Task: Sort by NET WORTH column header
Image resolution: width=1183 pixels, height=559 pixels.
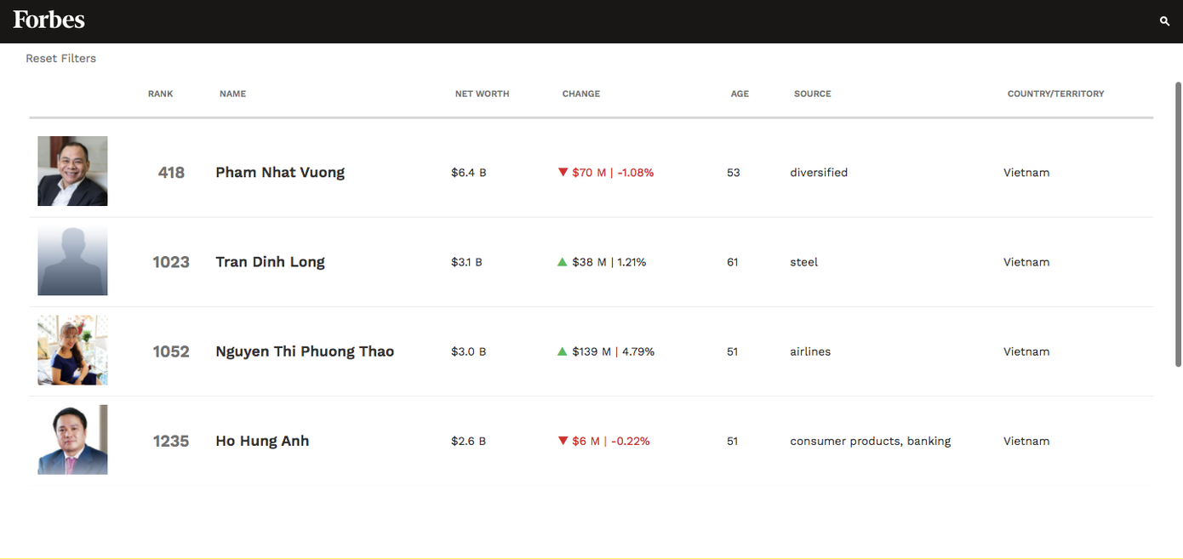Action: tap(482, 94)
